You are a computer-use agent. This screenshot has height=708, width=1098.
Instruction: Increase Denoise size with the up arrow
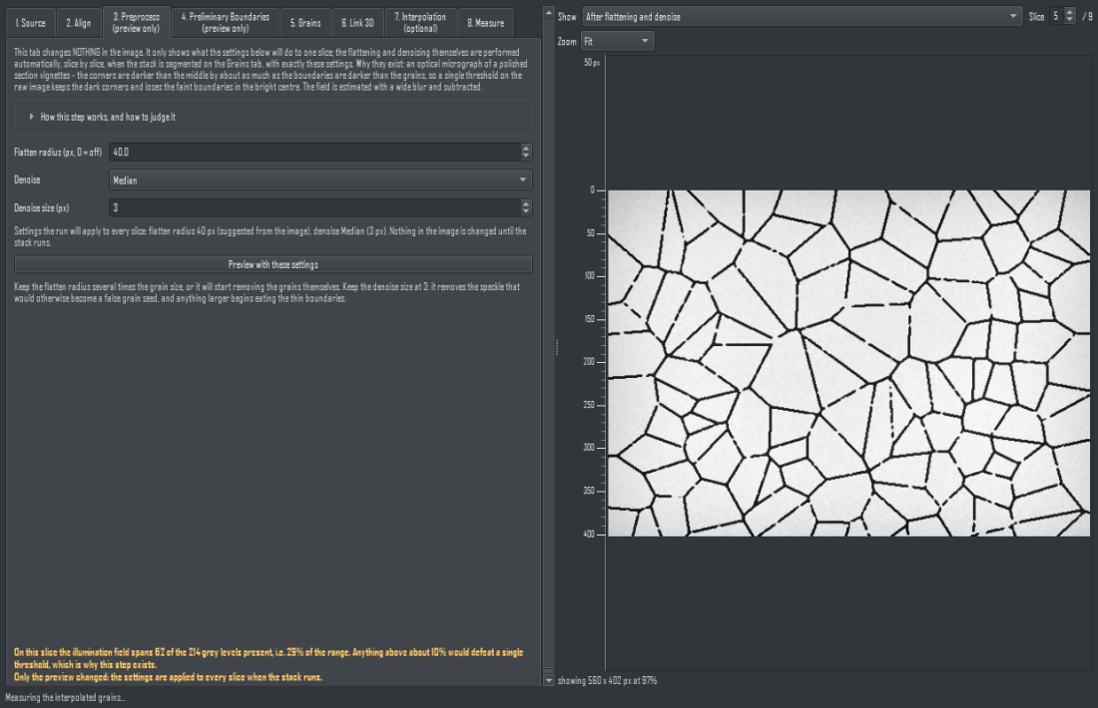point(526,203)
